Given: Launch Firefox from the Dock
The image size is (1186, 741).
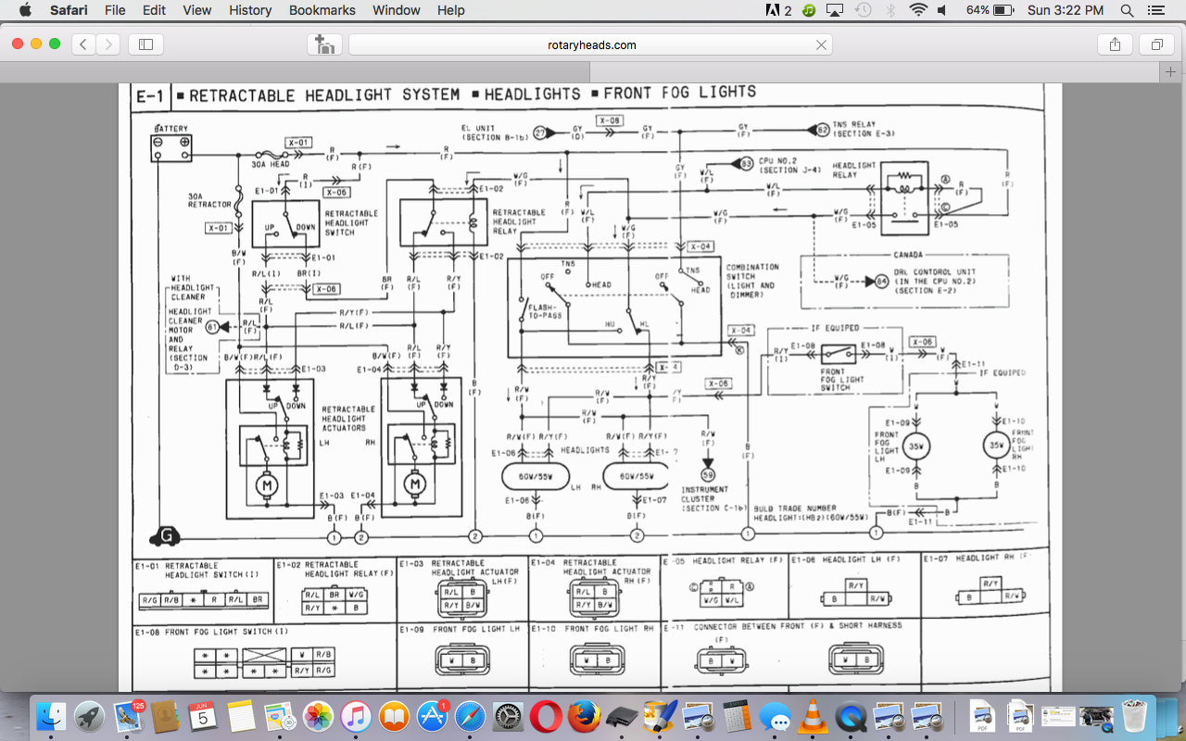Looking at the screenshot, I should point(586,716).
